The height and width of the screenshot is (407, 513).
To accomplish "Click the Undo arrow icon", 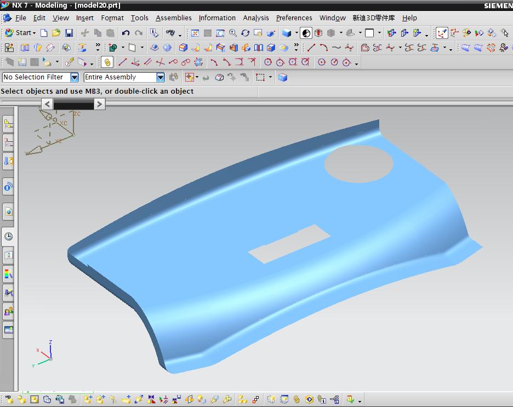I will [x=126, y=33].
